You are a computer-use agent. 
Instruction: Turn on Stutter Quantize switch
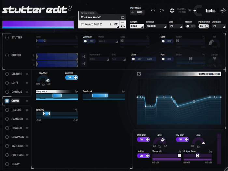tap(89, 41)
